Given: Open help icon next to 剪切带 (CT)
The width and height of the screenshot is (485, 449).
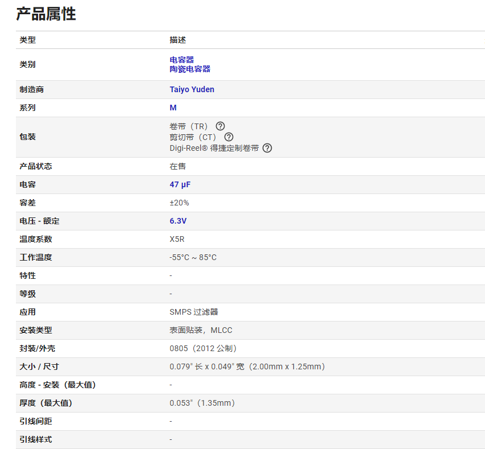Looking at the screenshot, I should [x=229, y=137].
